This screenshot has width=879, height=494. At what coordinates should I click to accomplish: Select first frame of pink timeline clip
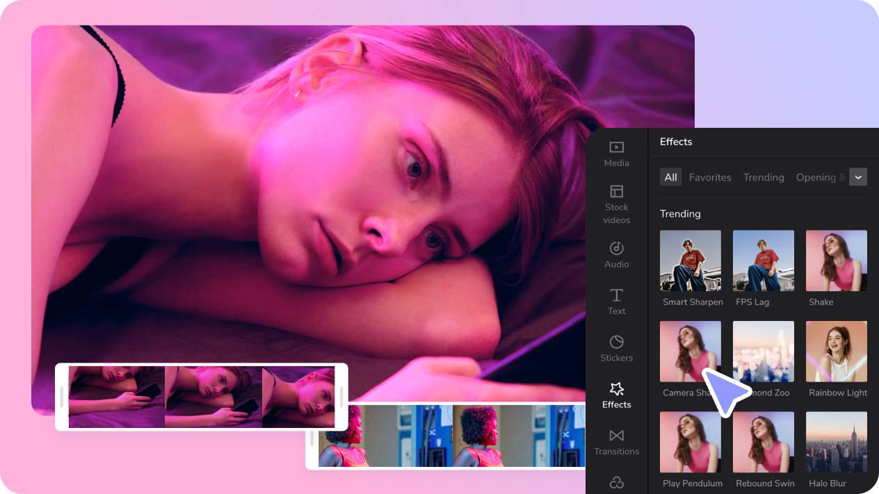tap(117, 397)
